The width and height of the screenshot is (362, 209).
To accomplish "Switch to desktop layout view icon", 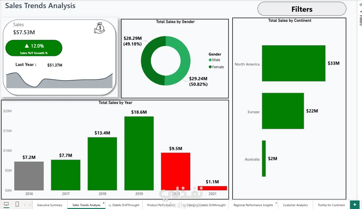I will coord(6,204).
